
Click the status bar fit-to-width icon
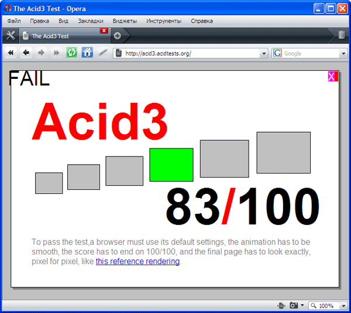coord(281,305)
